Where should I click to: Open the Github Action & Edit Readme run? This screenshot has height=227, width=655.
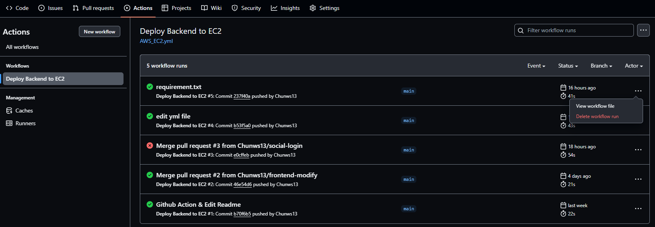(198, 204)
